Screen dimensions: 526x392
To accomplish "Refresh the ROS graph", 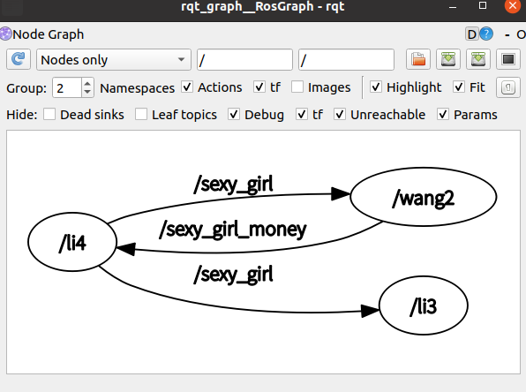I will (x=19, y=59).
